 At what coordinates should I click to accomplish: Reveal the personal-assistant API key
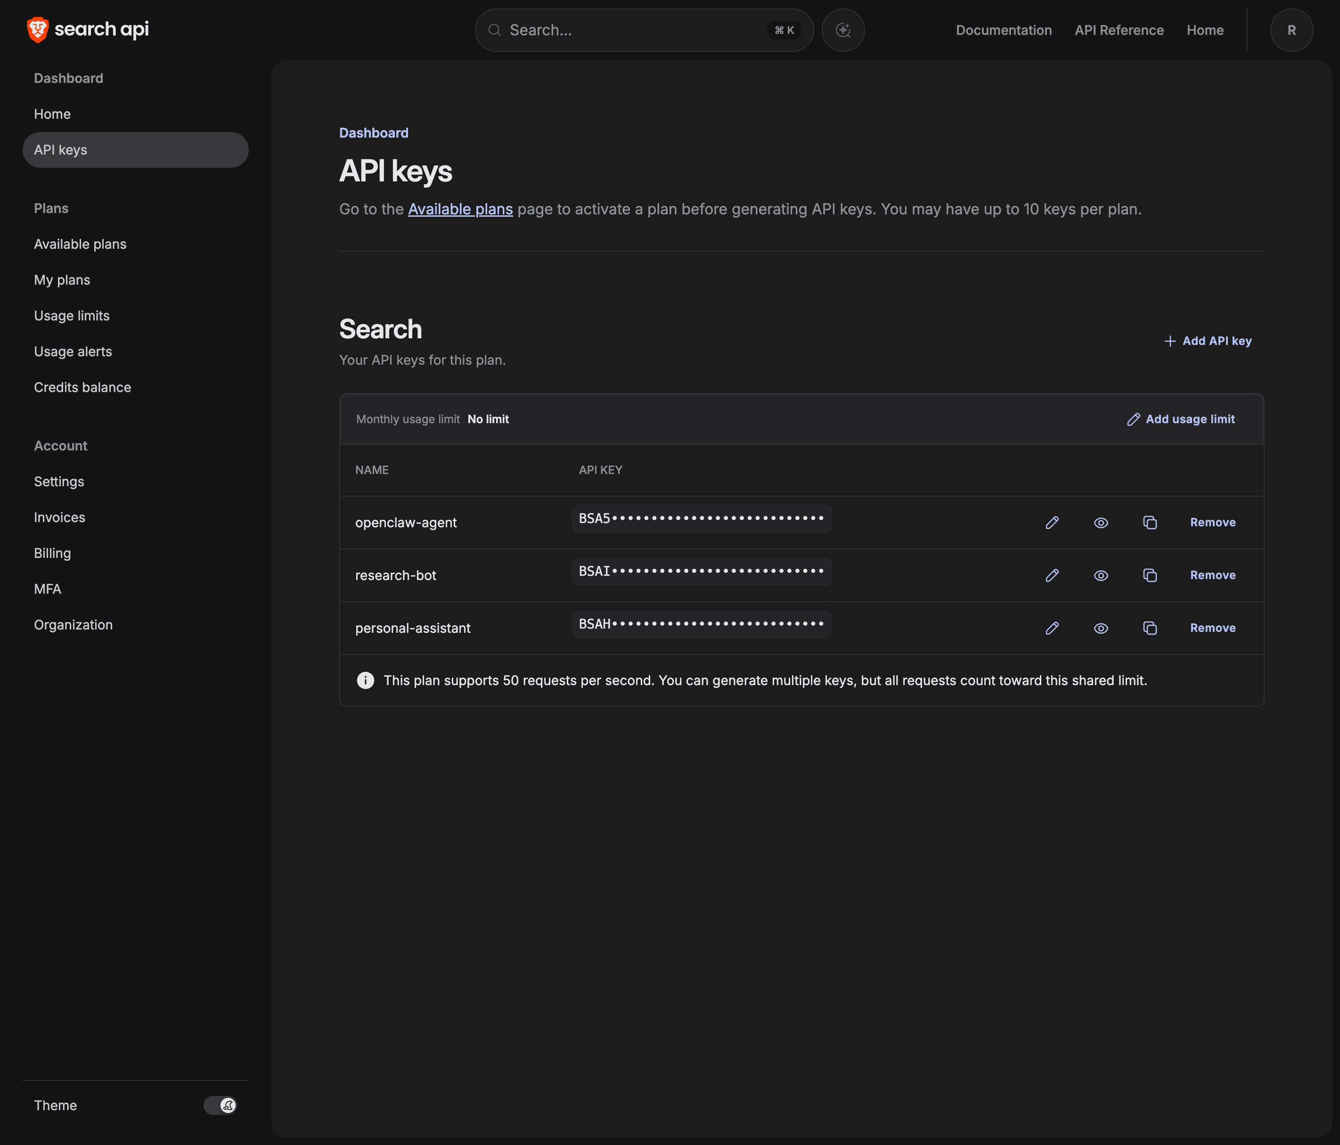tap(1101, 628)
